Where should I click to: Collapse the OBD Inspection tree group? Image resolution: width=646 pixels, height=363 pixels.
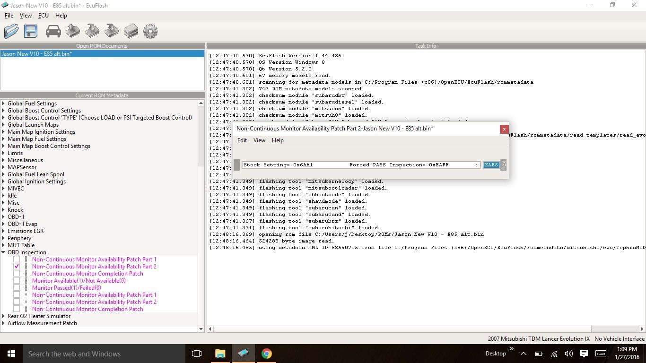[x=3, y=252]
